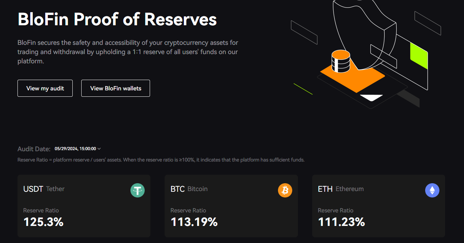This screenshot has width=464, height=243.
Task: Open the View my audit page
Action: (45, 88)
